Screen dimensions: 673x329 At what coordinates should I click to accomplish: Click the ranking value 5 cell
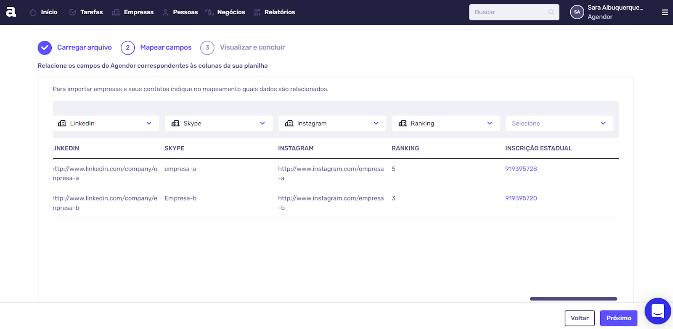coord(394,169)
